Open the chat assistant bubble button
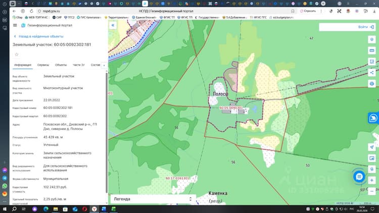The image size is (379, 213). coord(359,177)
